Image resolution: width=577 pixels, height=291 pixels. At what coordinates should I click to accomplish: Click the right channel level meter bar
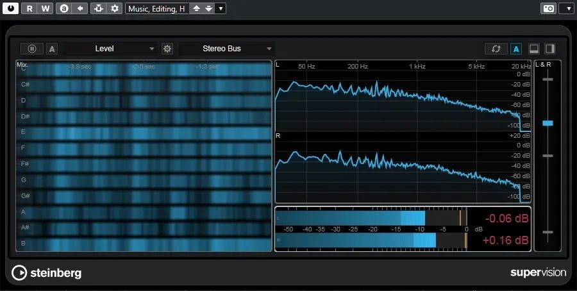pyautogui.click(x=371, y=240)
